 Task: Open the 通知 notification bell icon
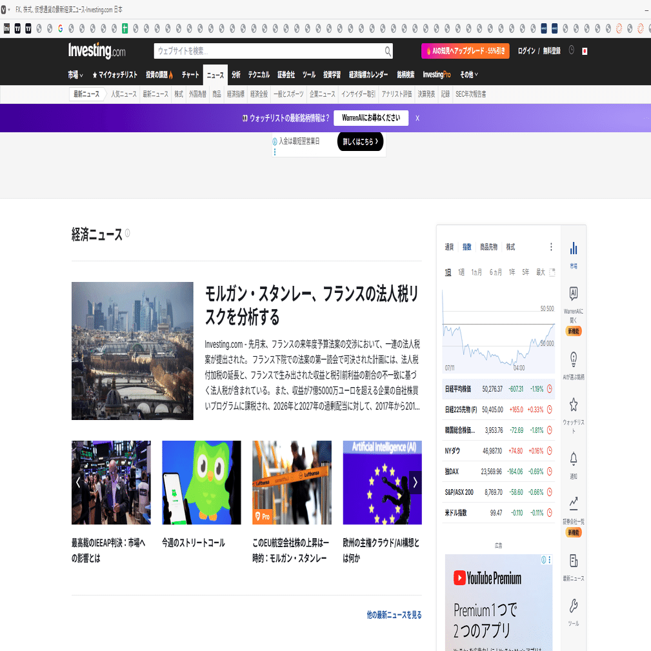click(x=573, y=458)
